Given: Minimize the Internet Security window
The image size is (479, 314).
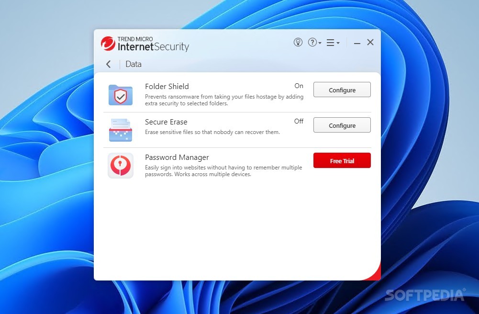Looking at the screenshot, I should click(357, 43).
